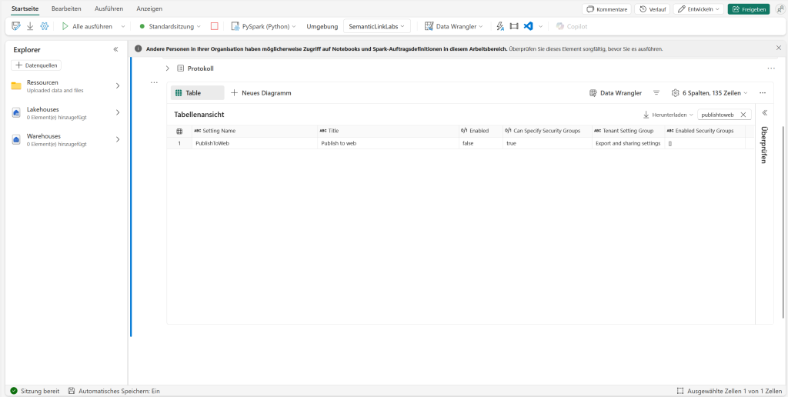Click the people icon next to Freigeben
Screen dimensions: 788x397
780,9
